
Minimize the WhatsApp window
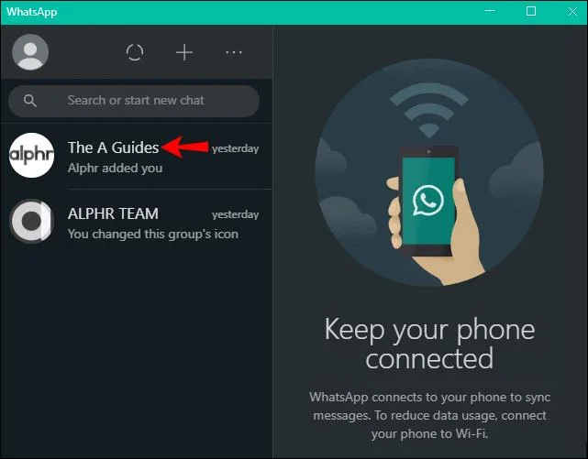coord(490,11)
